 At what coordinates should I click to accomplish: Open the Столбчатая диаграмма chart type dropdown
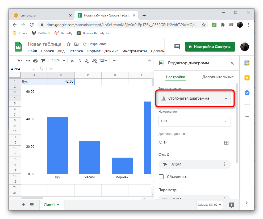click(x=195, y=99)
